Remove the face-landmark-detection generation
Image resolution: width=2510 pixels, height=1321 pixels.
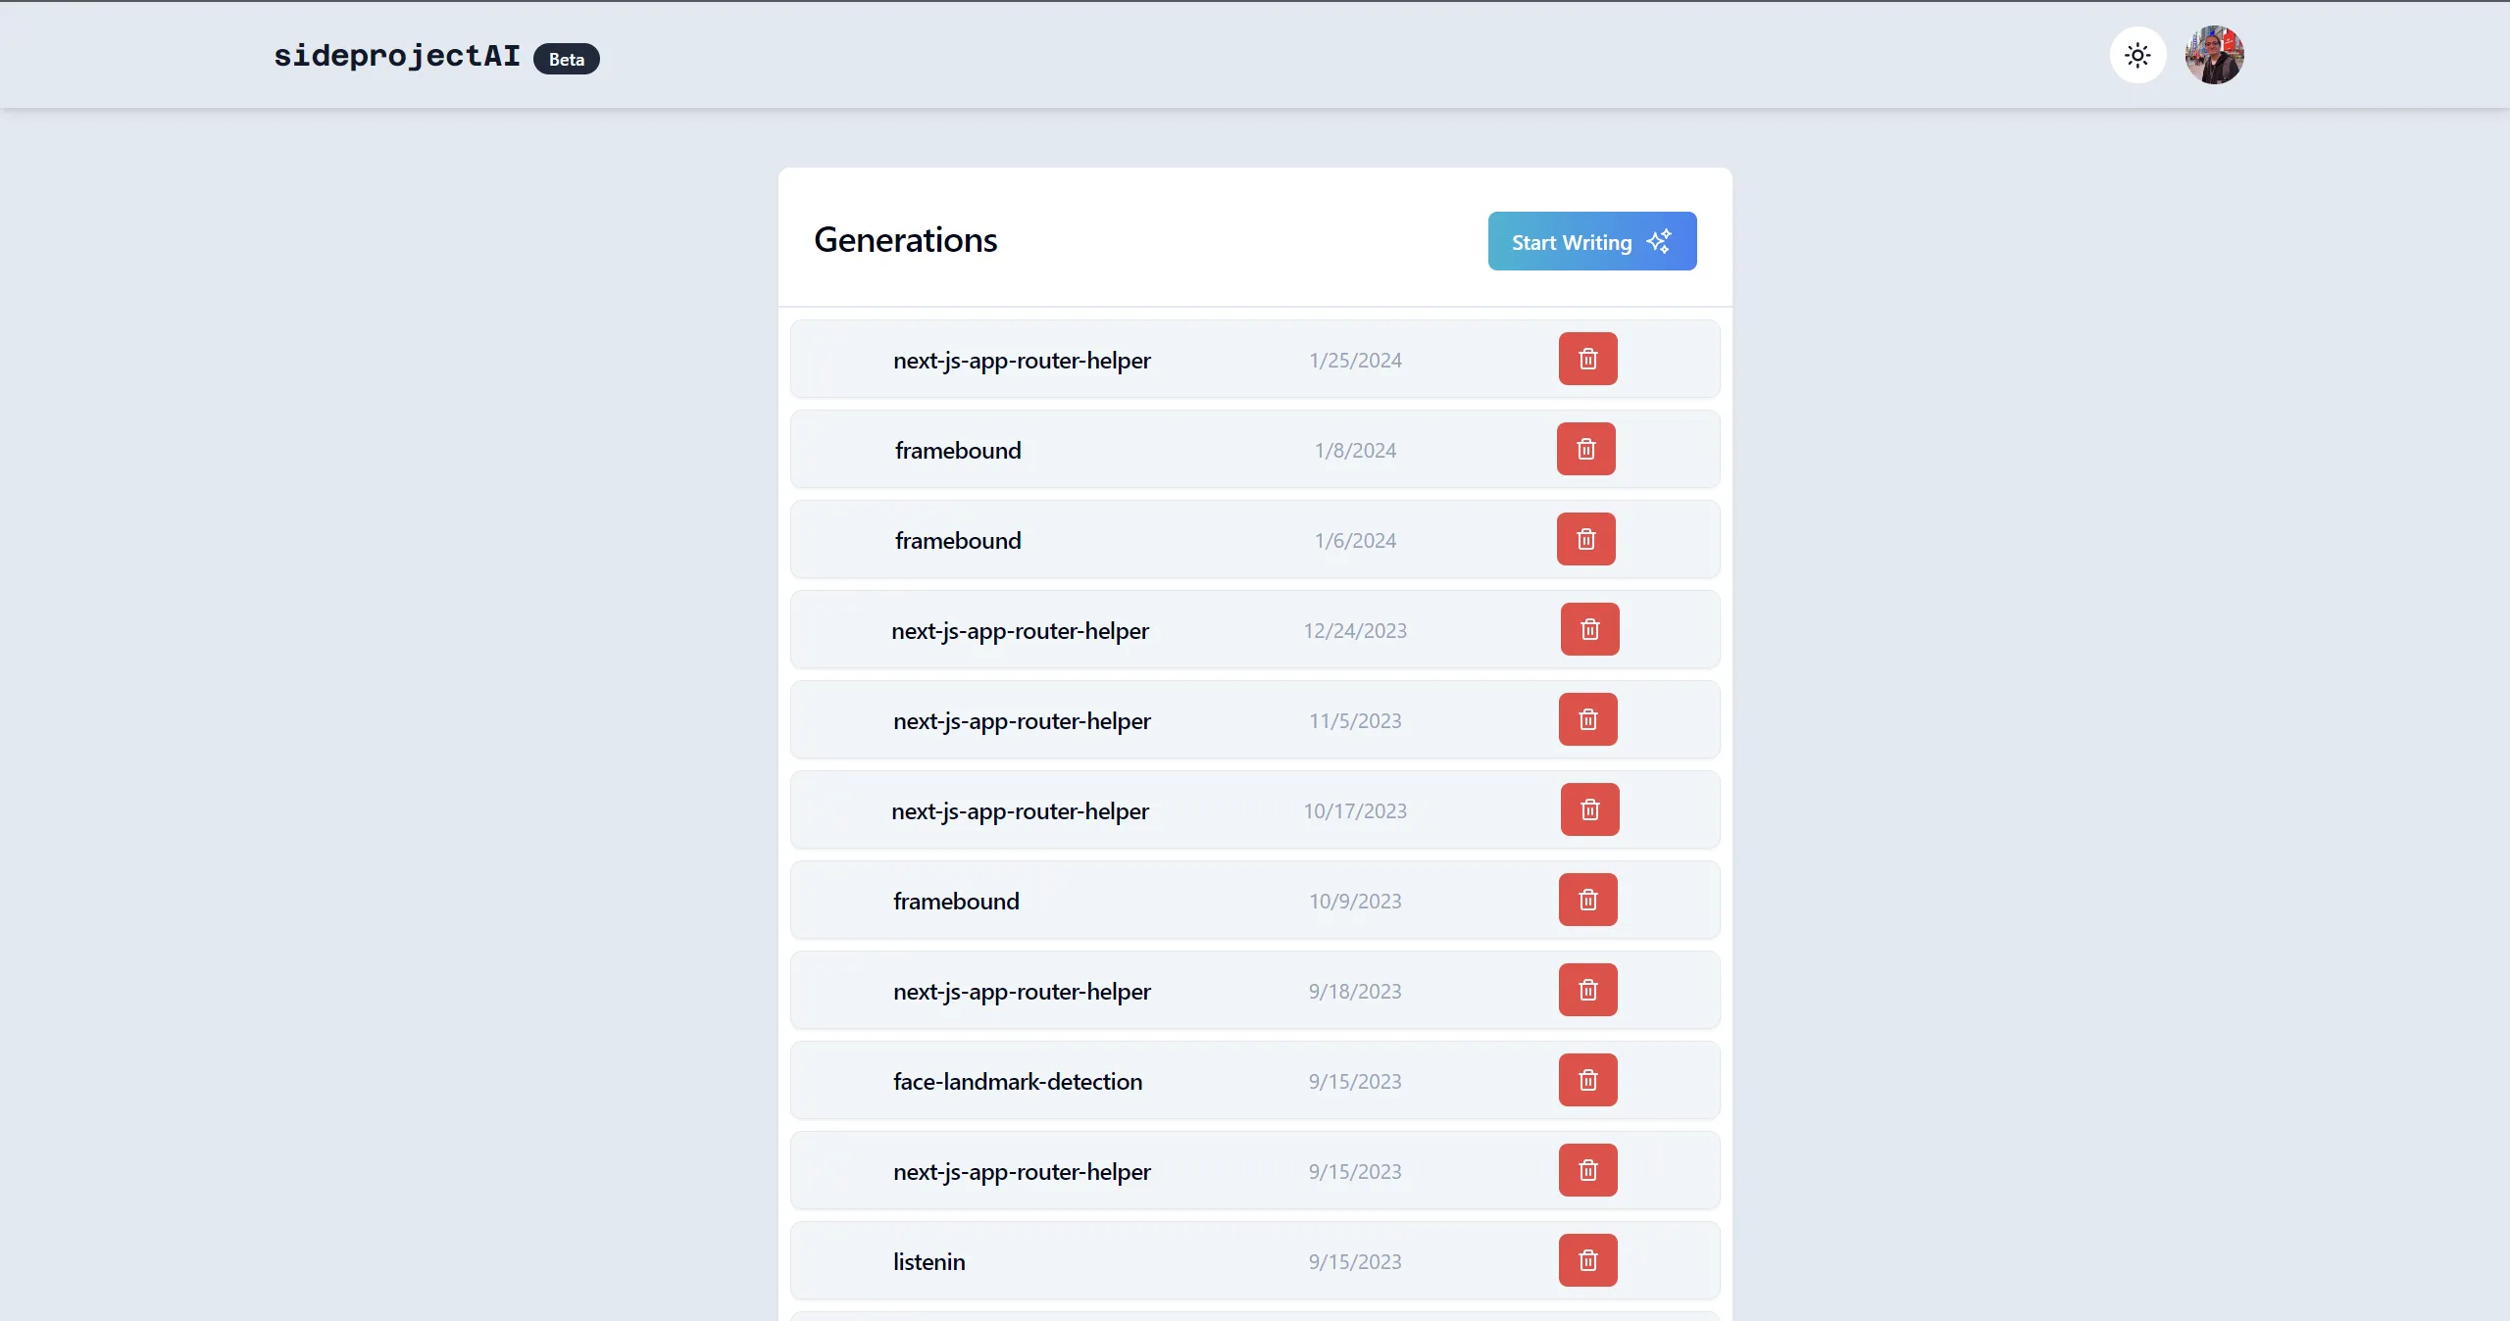tap(1587, 1080)
